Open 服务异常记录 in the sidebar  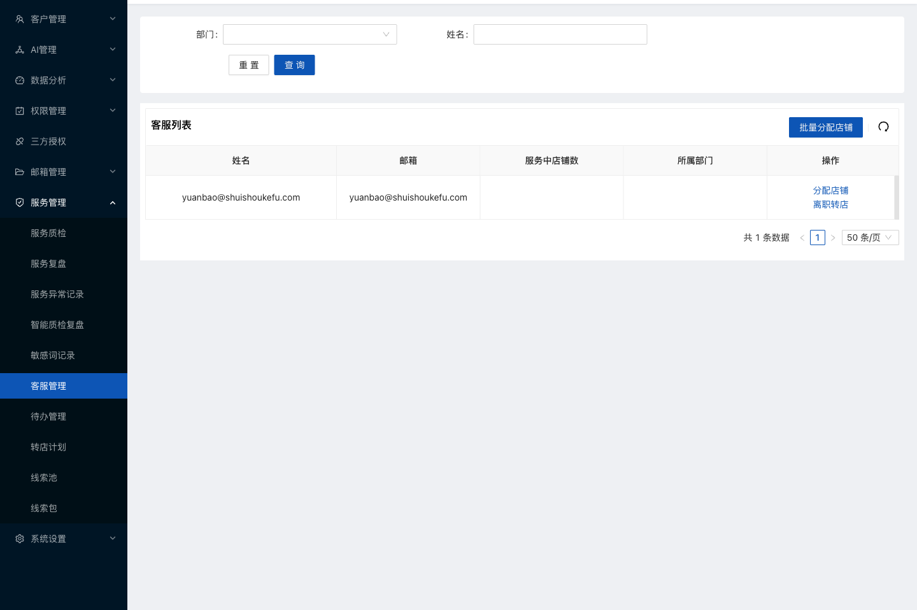[64, 294]
